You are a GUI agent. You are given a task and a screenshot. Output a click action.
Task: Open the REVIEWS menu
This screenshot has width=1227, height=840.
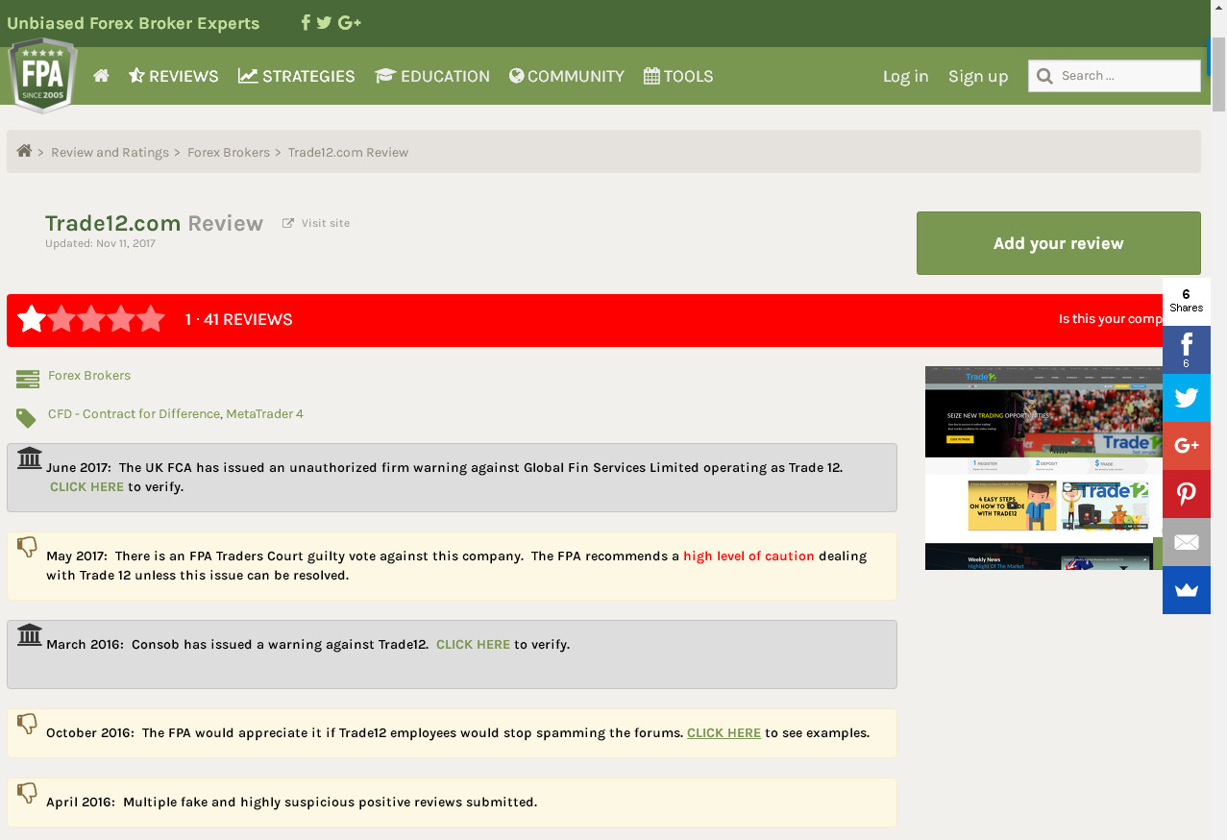point(174,76)
